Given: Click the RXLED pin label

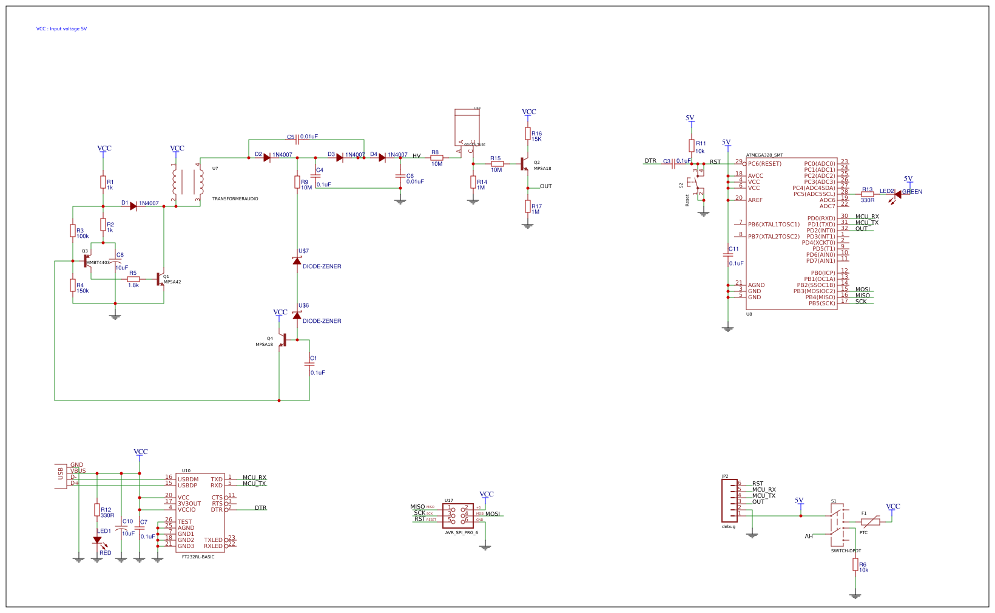Looking at the screenshot, I should [213, 546].
